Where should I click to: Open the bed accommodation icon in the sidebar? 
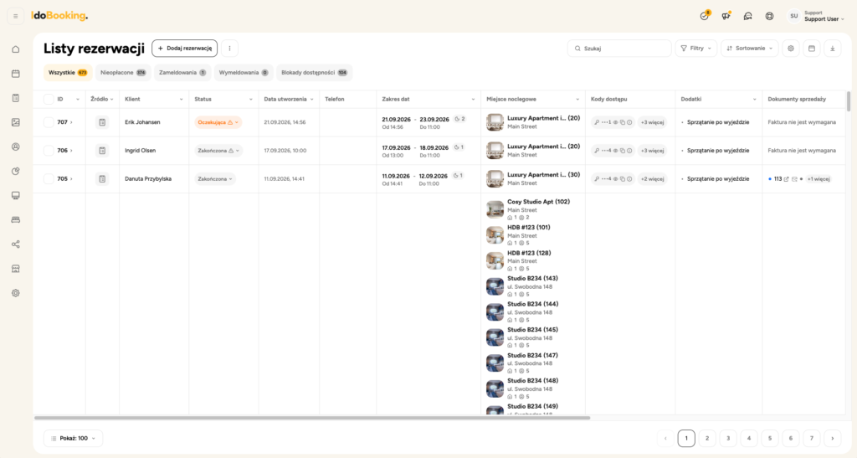pyautogui.click(x=16, y=219)
